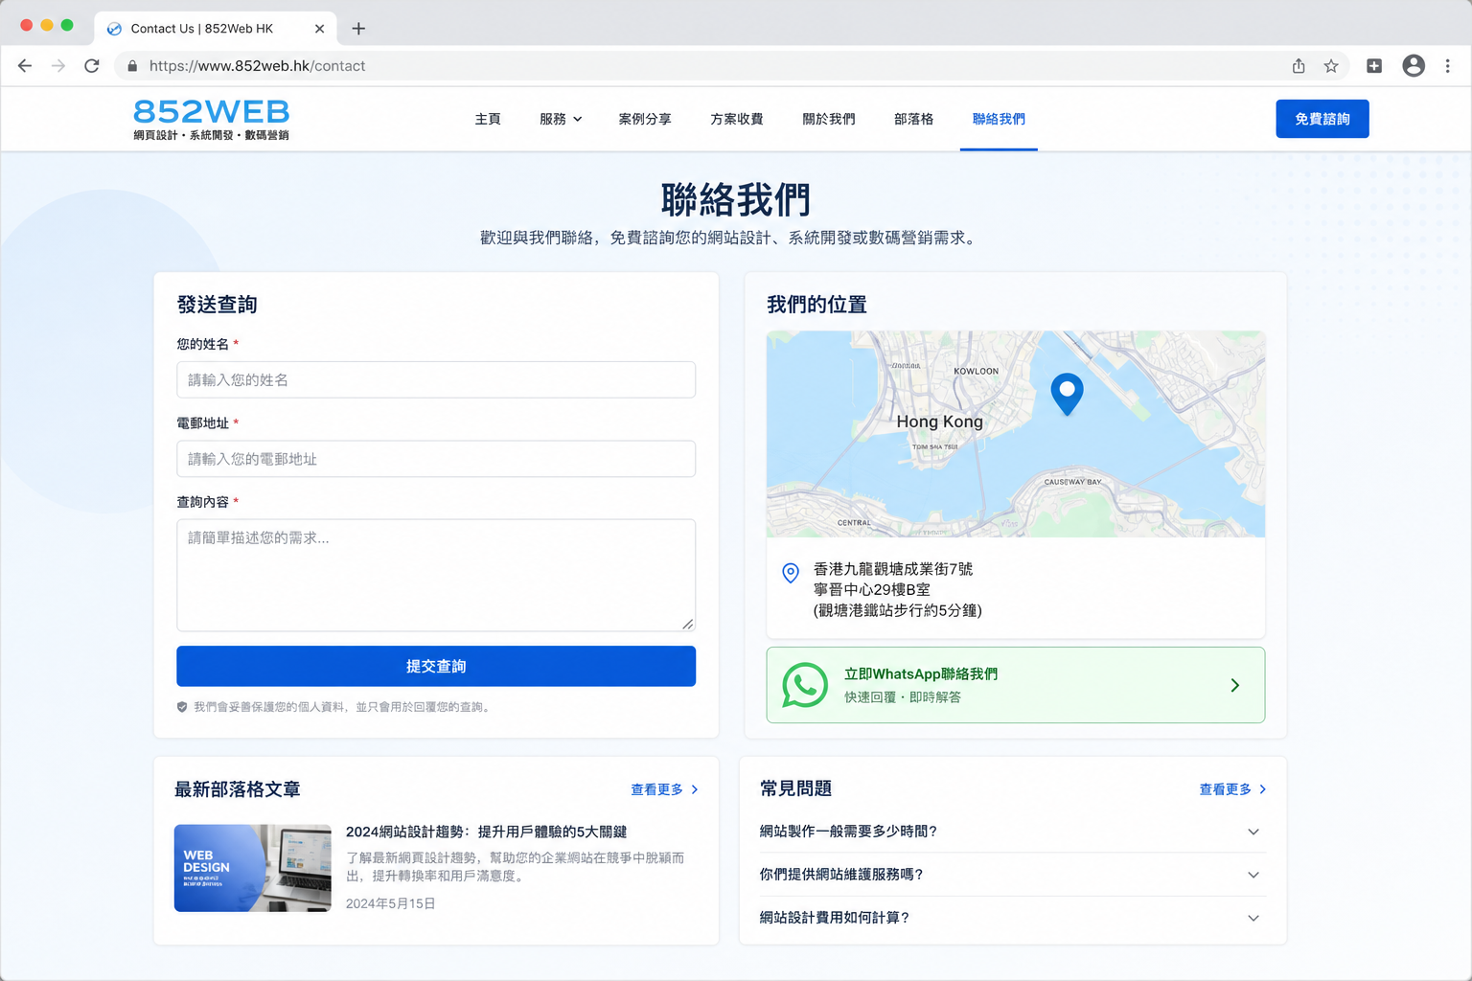Expand the FAQ 你們提供網站維護服務嗎?
Viewport: 1472px width, 981px height.
1013,875
